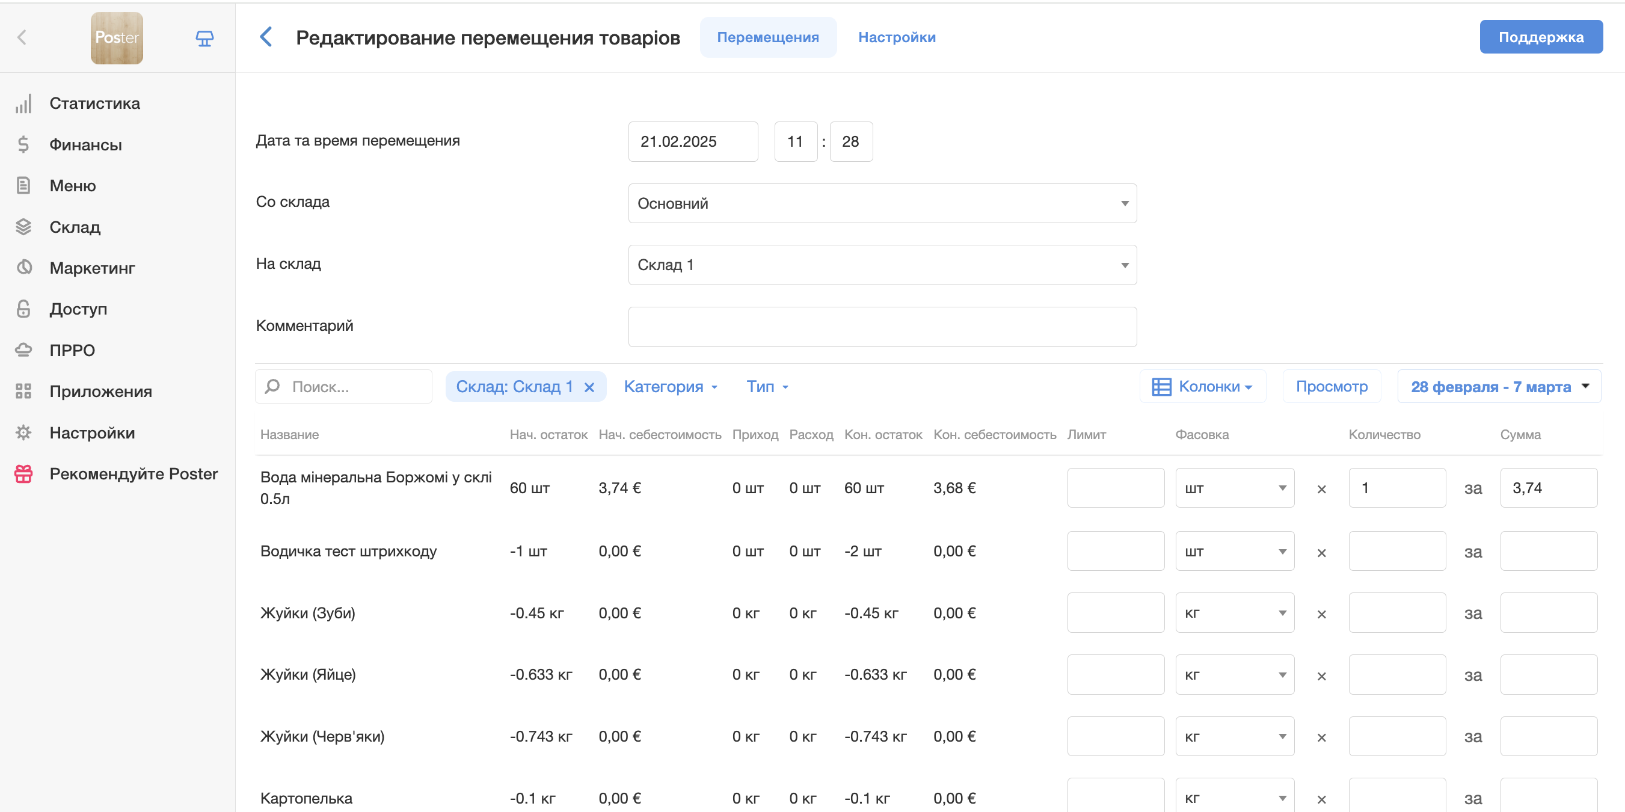Open the Колонки dropdown

click(x=1202, y=386)
